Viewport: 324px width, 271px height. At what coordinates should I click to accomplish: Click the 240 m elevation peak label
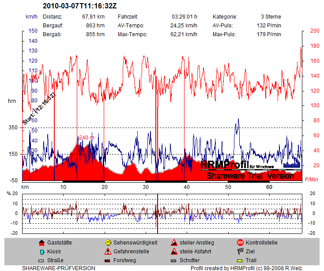(x=87, y=138)
